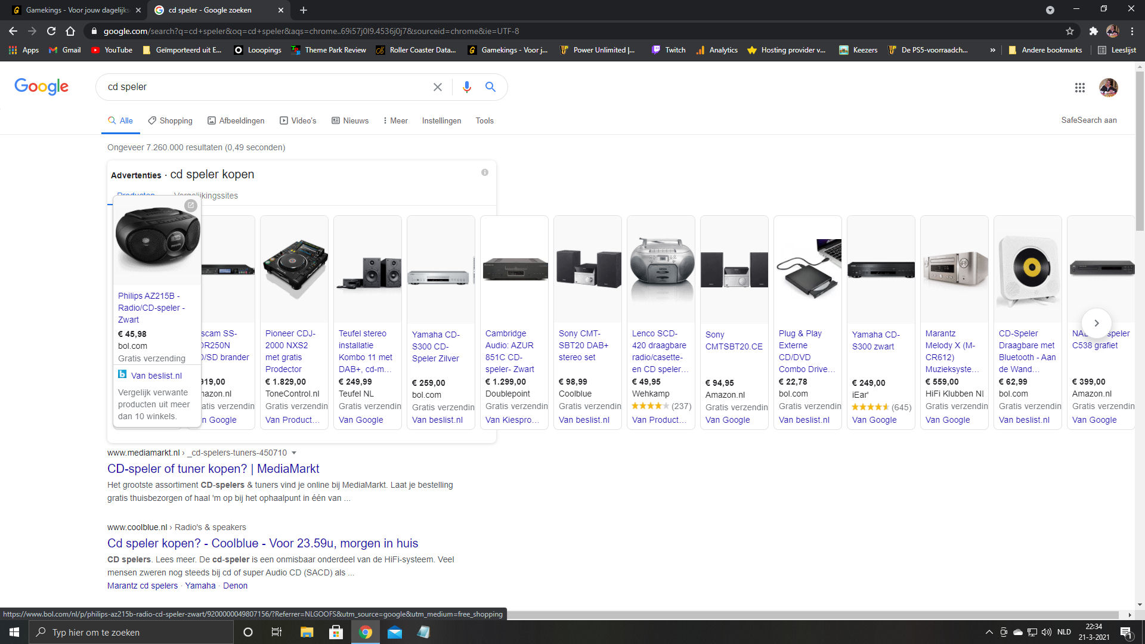Open Chrome extensions puzzle icon
The image size is (1145, 644).
1093,31
